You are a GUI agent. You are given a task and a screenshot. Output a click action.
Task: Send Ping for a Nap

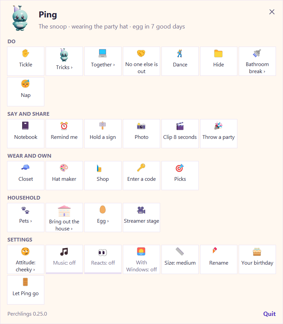[26, 92]
